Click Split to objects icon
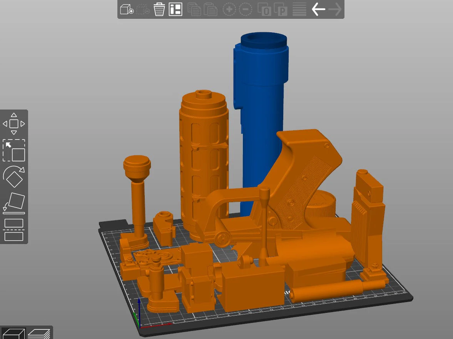This screenshot has width=453, height=339. [264, 9]
